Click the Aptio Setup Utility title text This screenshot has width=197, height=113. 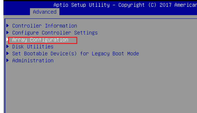click(x=82, y=5)
